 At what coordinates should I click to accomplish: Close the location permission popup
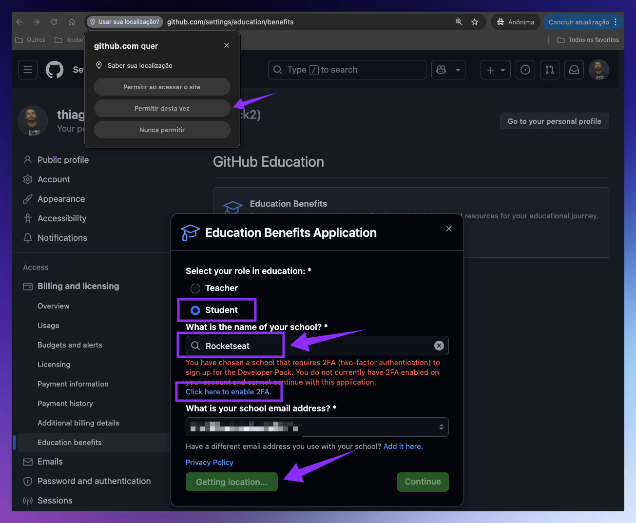tap(227, 45)
